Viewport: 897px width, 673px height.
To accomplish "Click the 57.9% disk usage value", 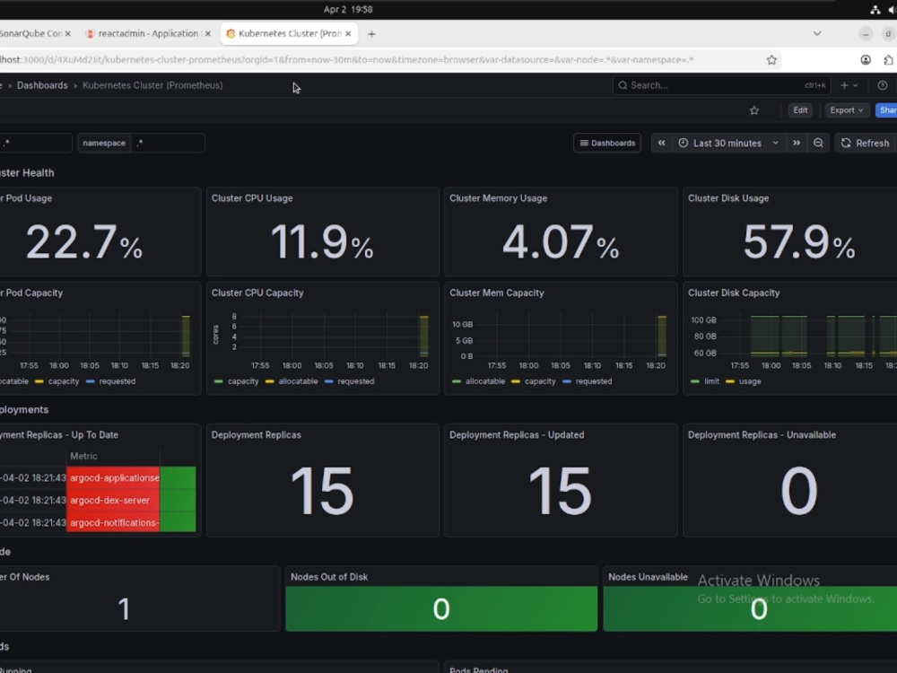I will click(798, 242).
